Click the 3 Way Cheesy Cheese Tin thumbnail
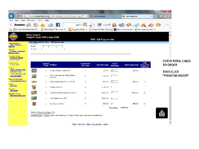199x149 pixels. [34, 71]
